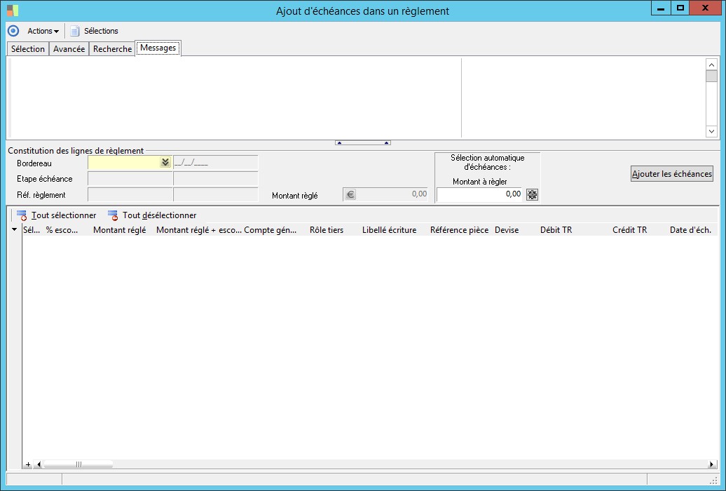Click the messages panel scroll-down arrow
726x491 pixels.
click(711, 132)
